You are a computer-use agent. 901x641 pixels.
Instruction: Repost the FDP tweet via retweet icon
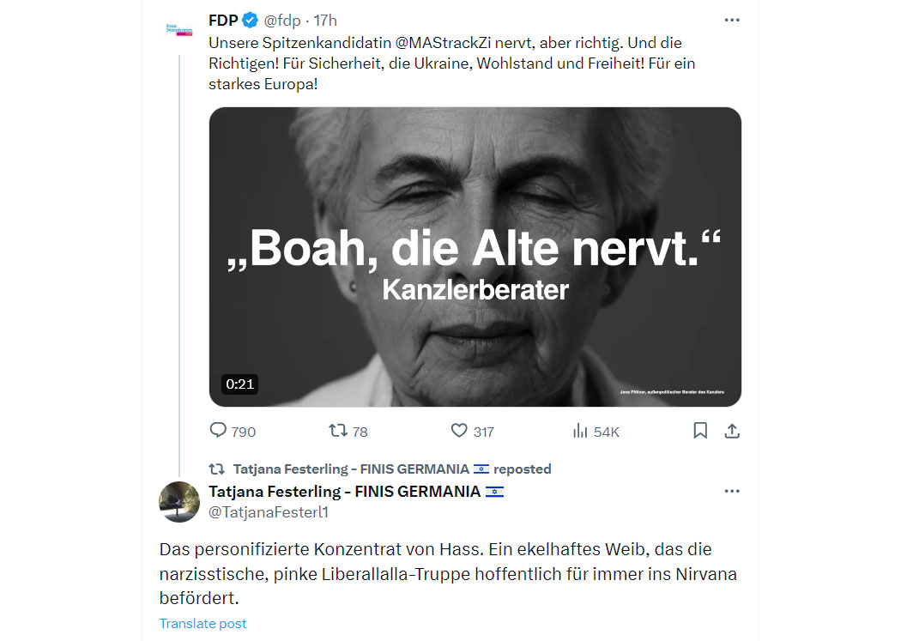pos(338,430)
